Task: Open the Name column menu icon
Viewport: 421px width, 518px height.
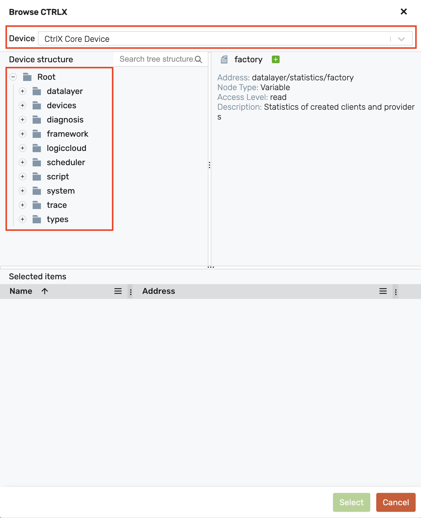Action: click(118, 291)
